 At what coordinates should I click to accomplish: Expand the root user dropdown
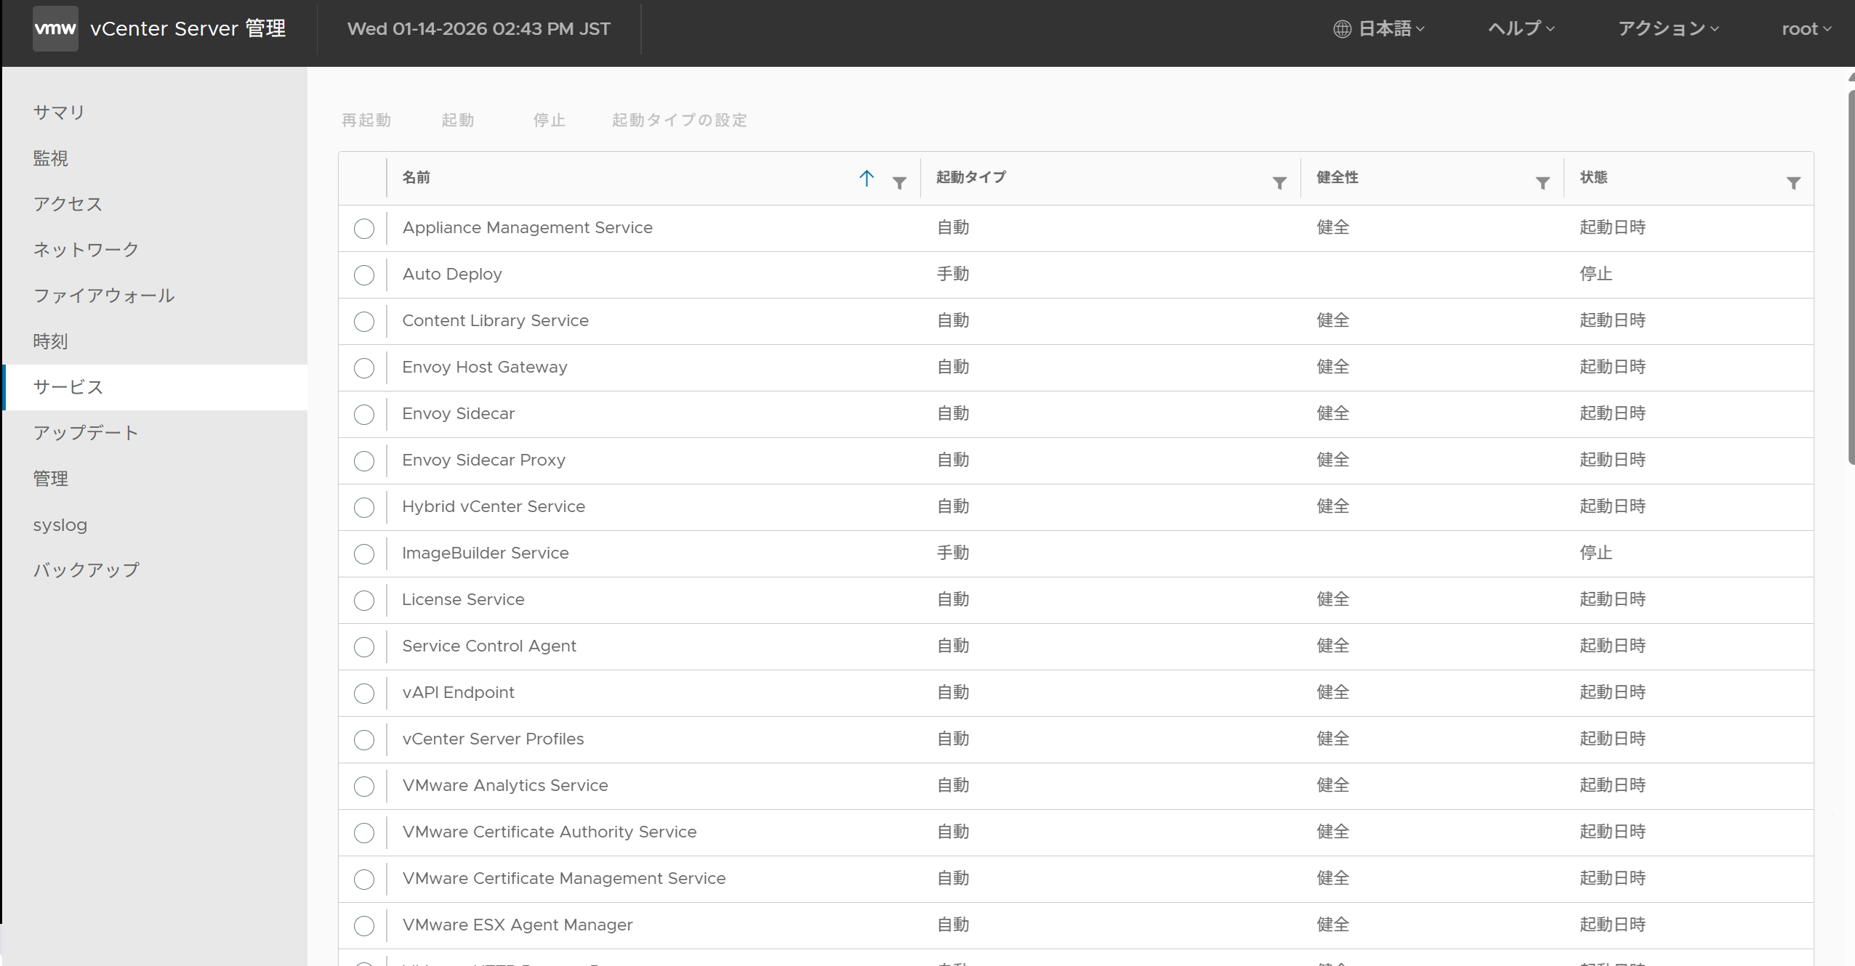[1806, 29]
